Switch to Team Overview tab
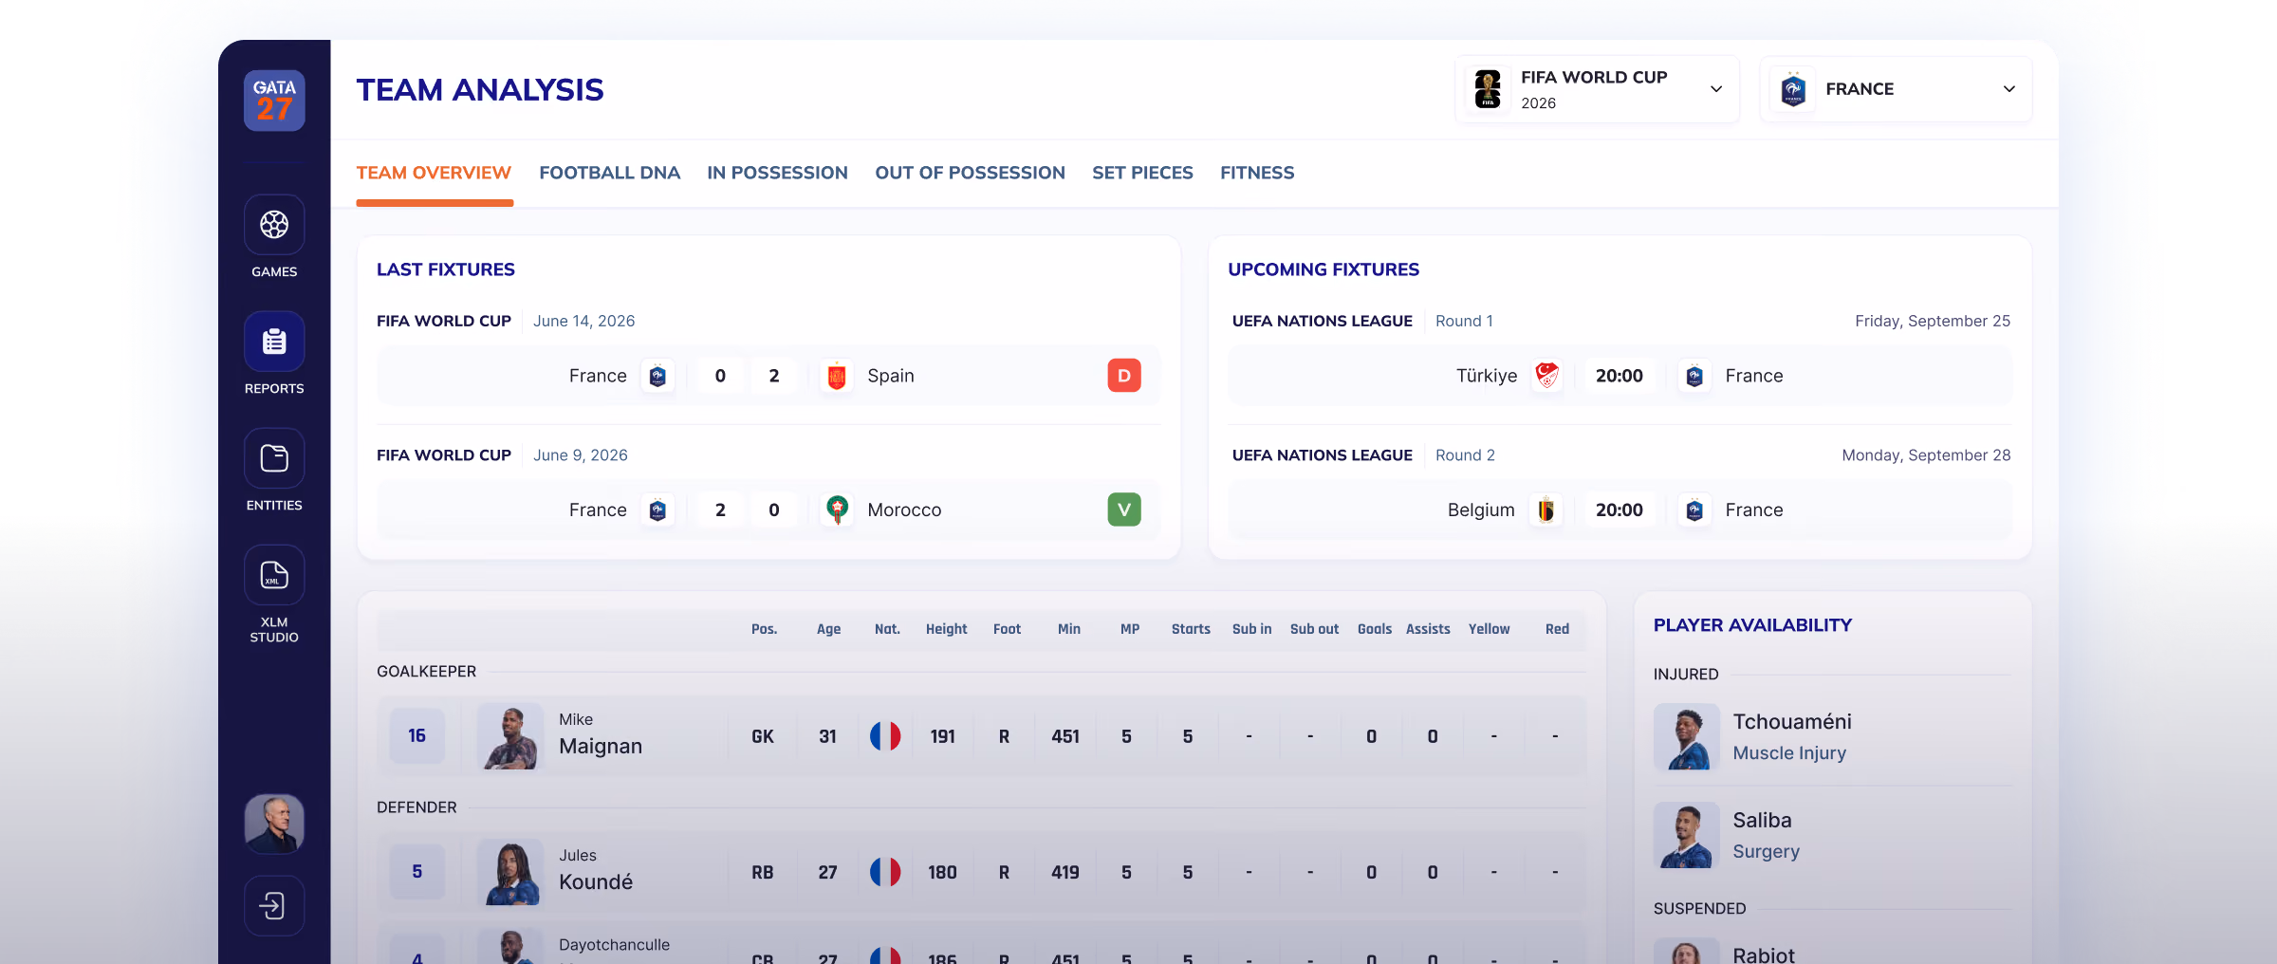This screenshot has width=2277, height=964. tap(434, 173)
